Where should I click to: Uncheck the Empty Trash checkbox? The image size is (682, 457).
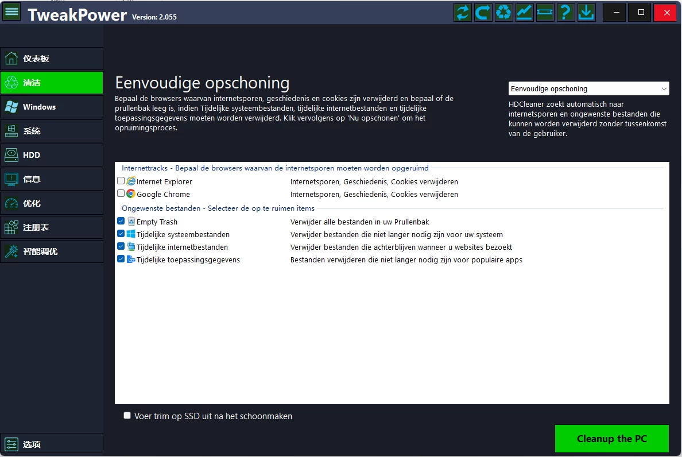coord(121,221)
